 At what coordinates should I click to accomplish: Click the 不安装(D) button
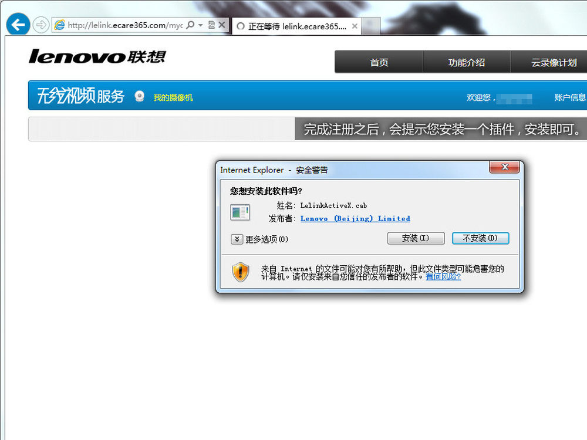point(480,238)
